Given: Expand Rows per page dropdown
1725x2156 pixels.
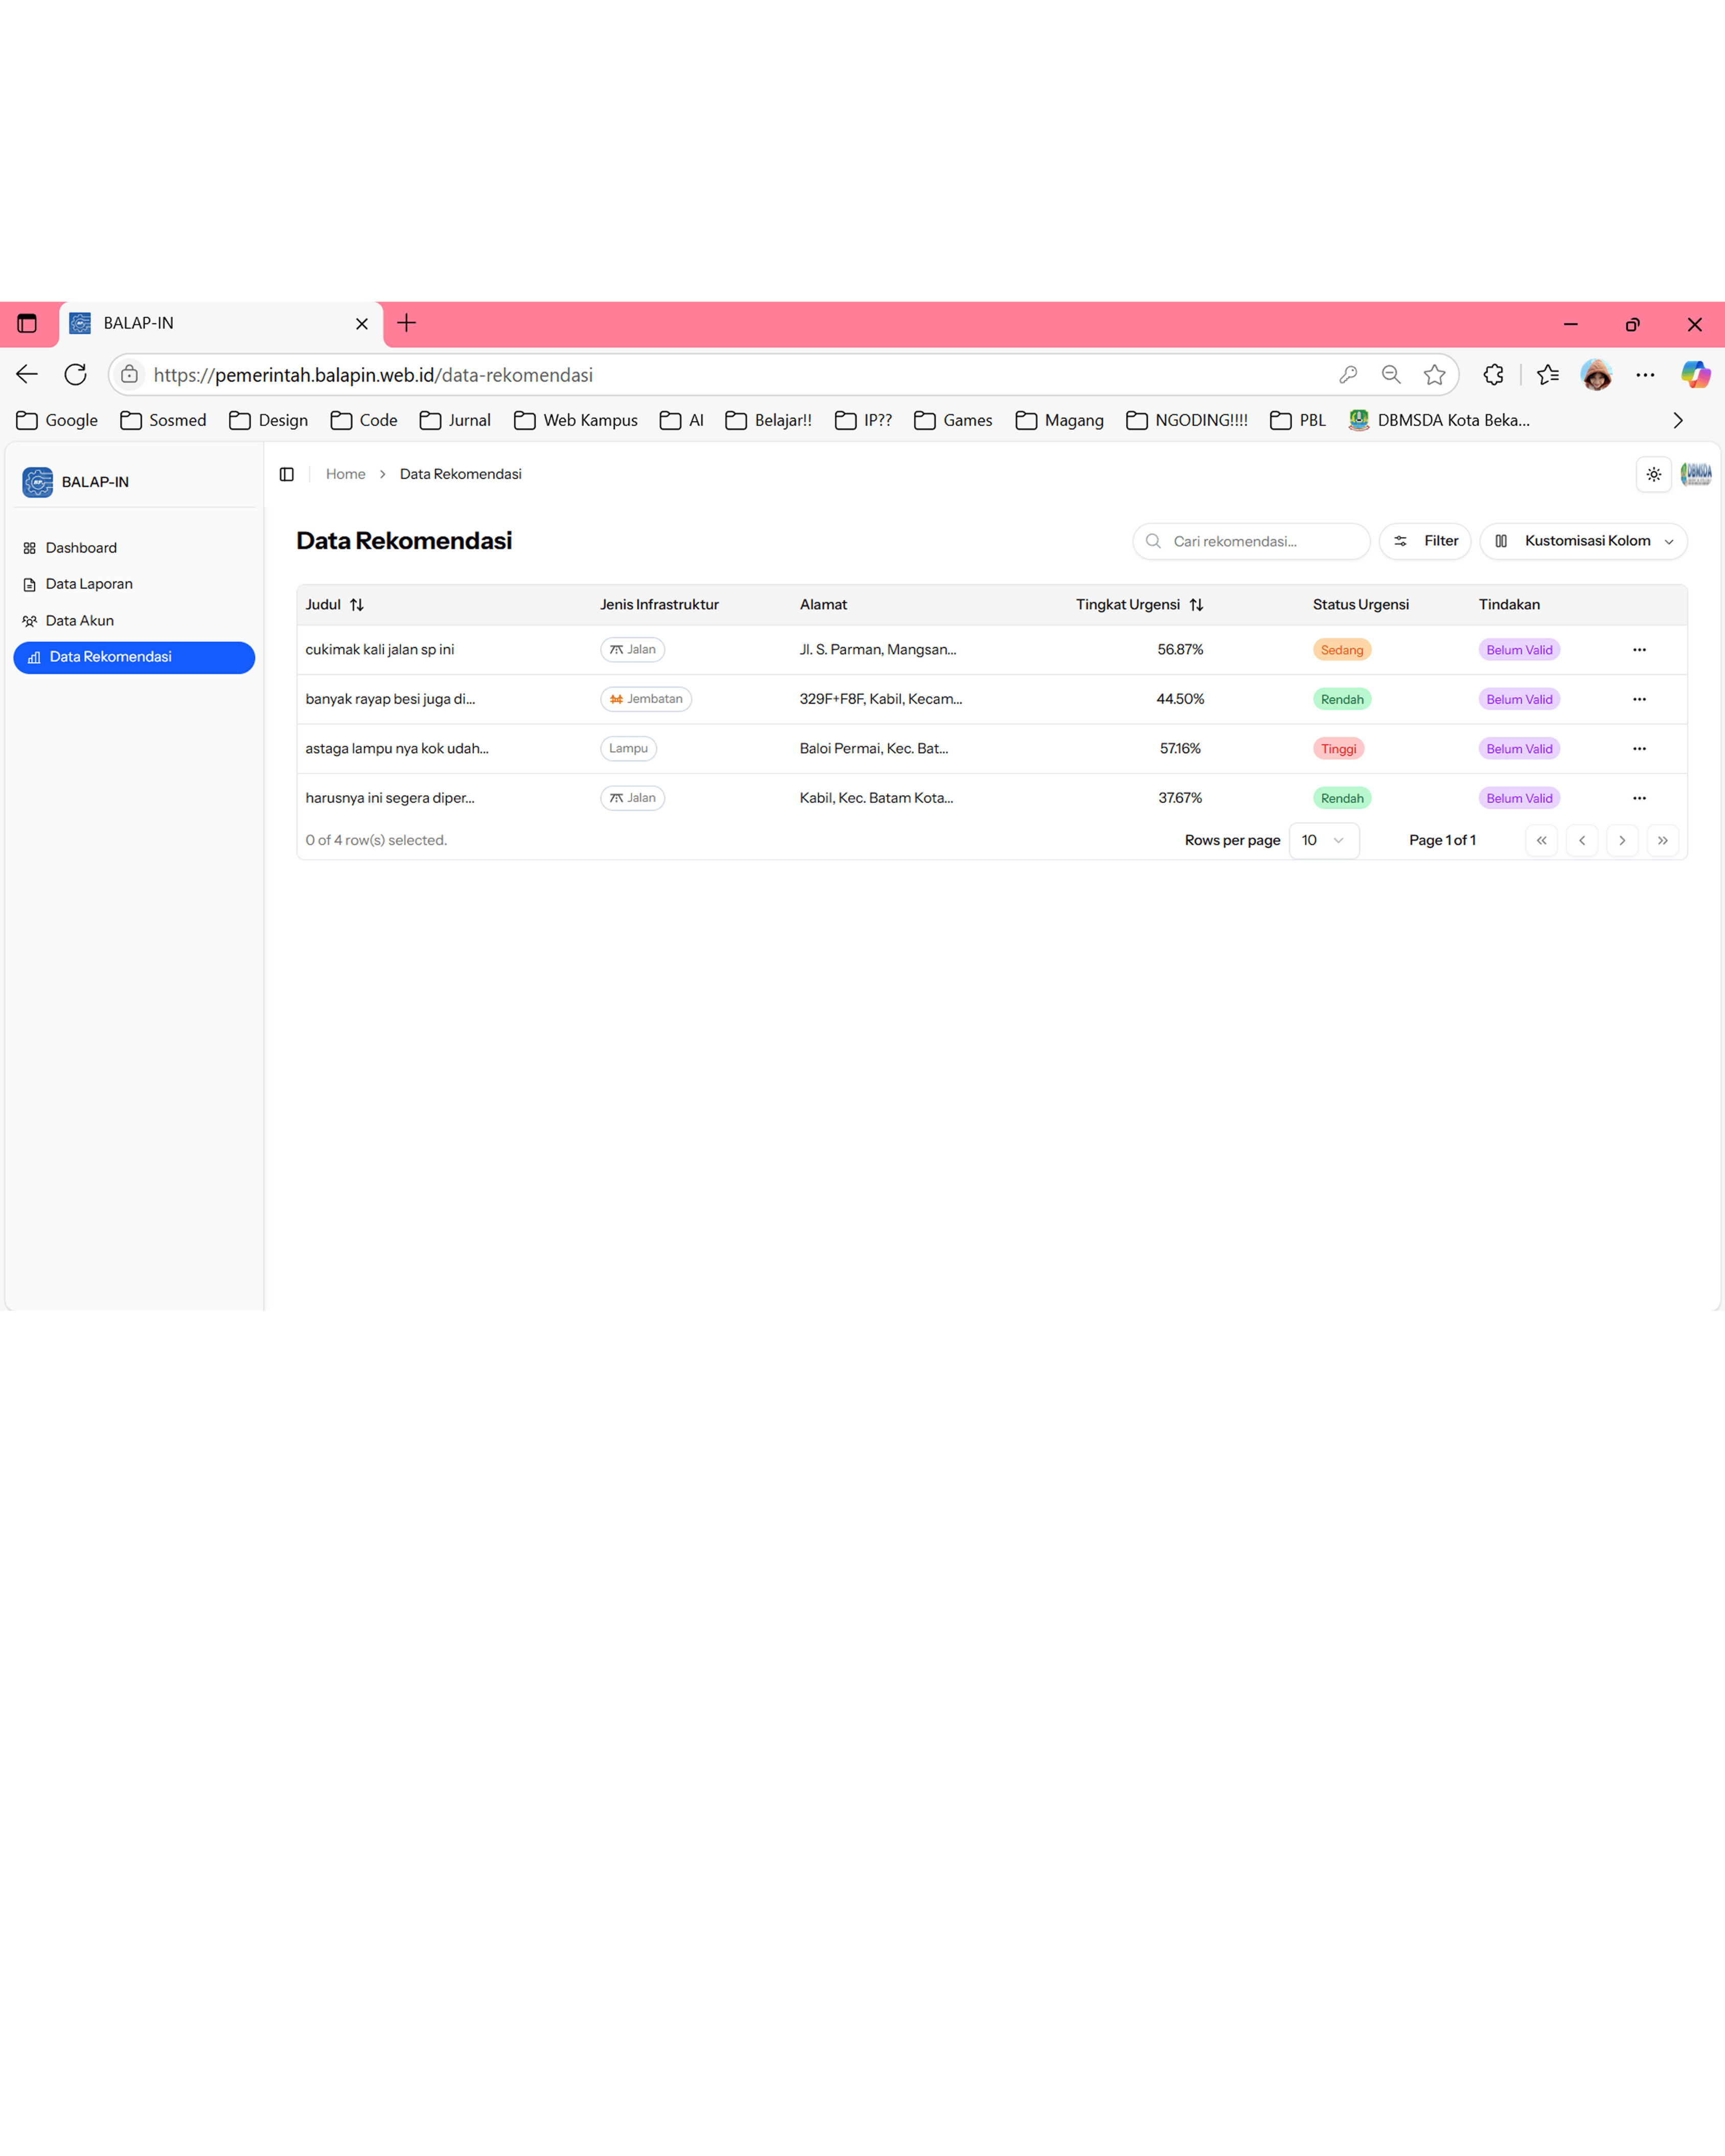Looking at the screenshot, I should [x=1324, y=841].
